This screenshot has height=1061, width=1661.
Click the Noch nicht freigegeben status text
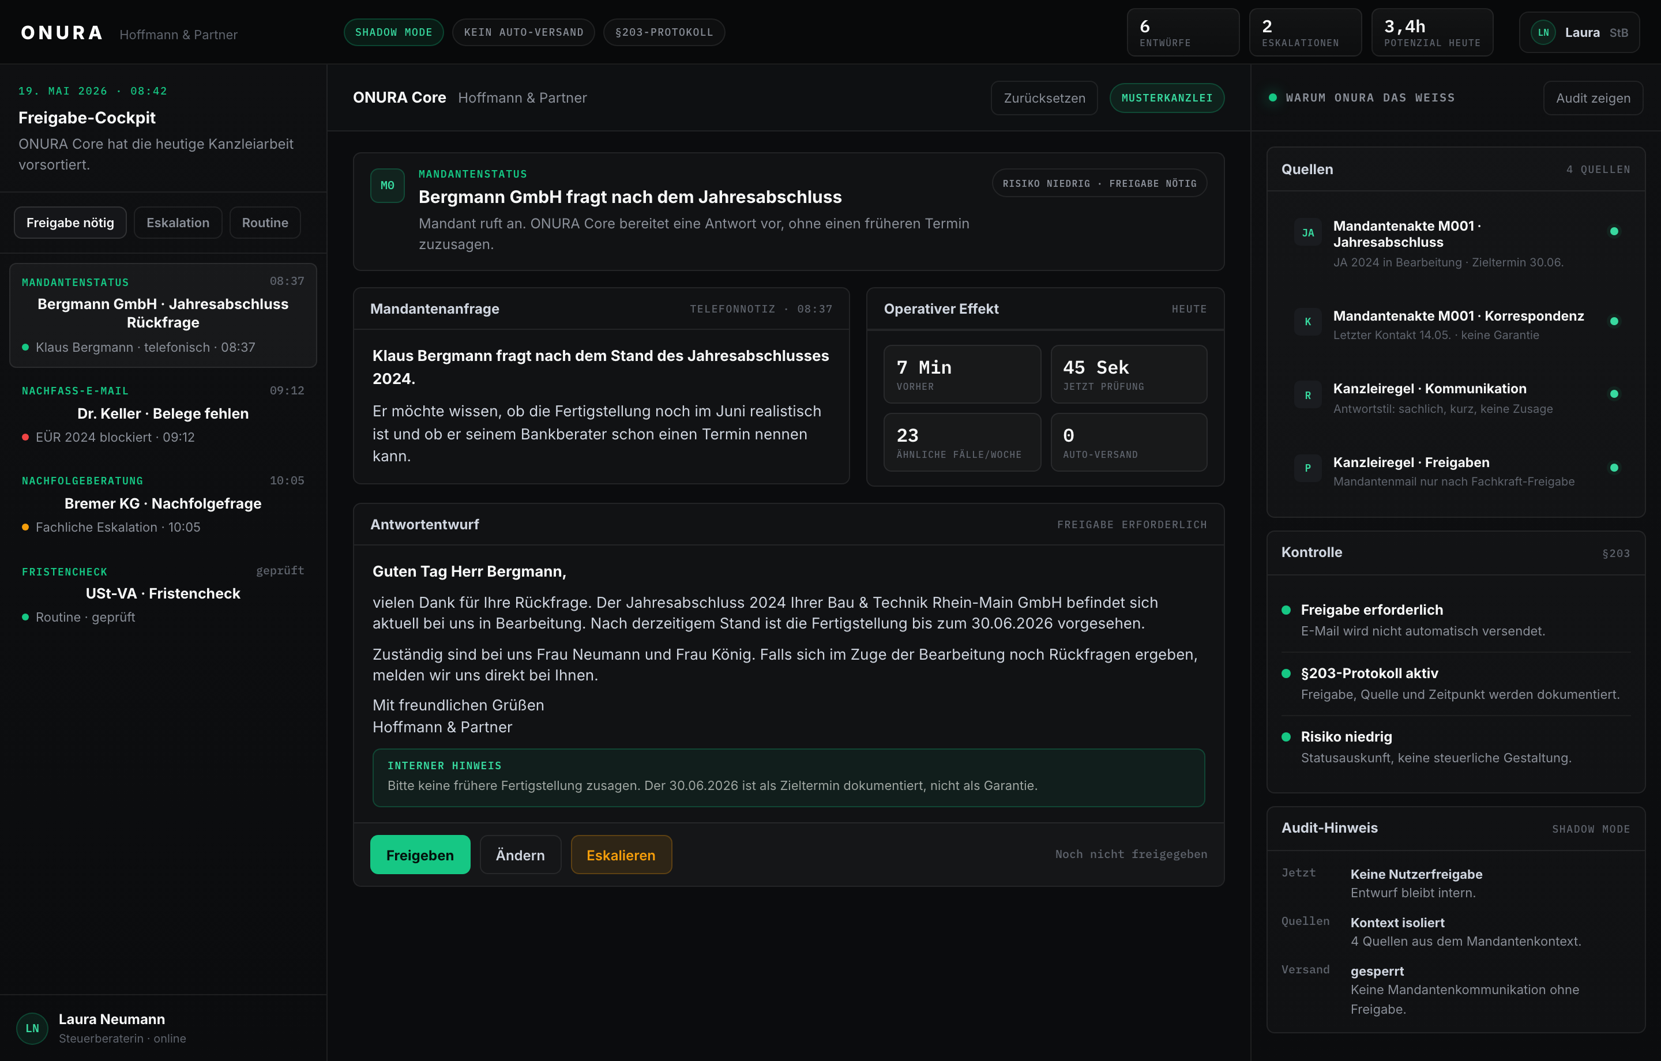(1131, 854)
